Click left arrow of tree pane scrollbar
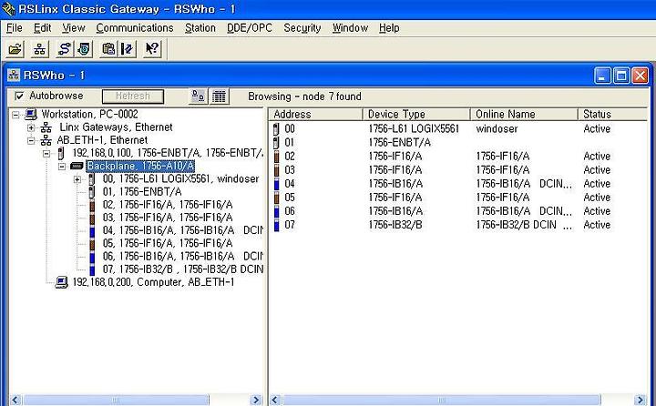 click(15, 401)
